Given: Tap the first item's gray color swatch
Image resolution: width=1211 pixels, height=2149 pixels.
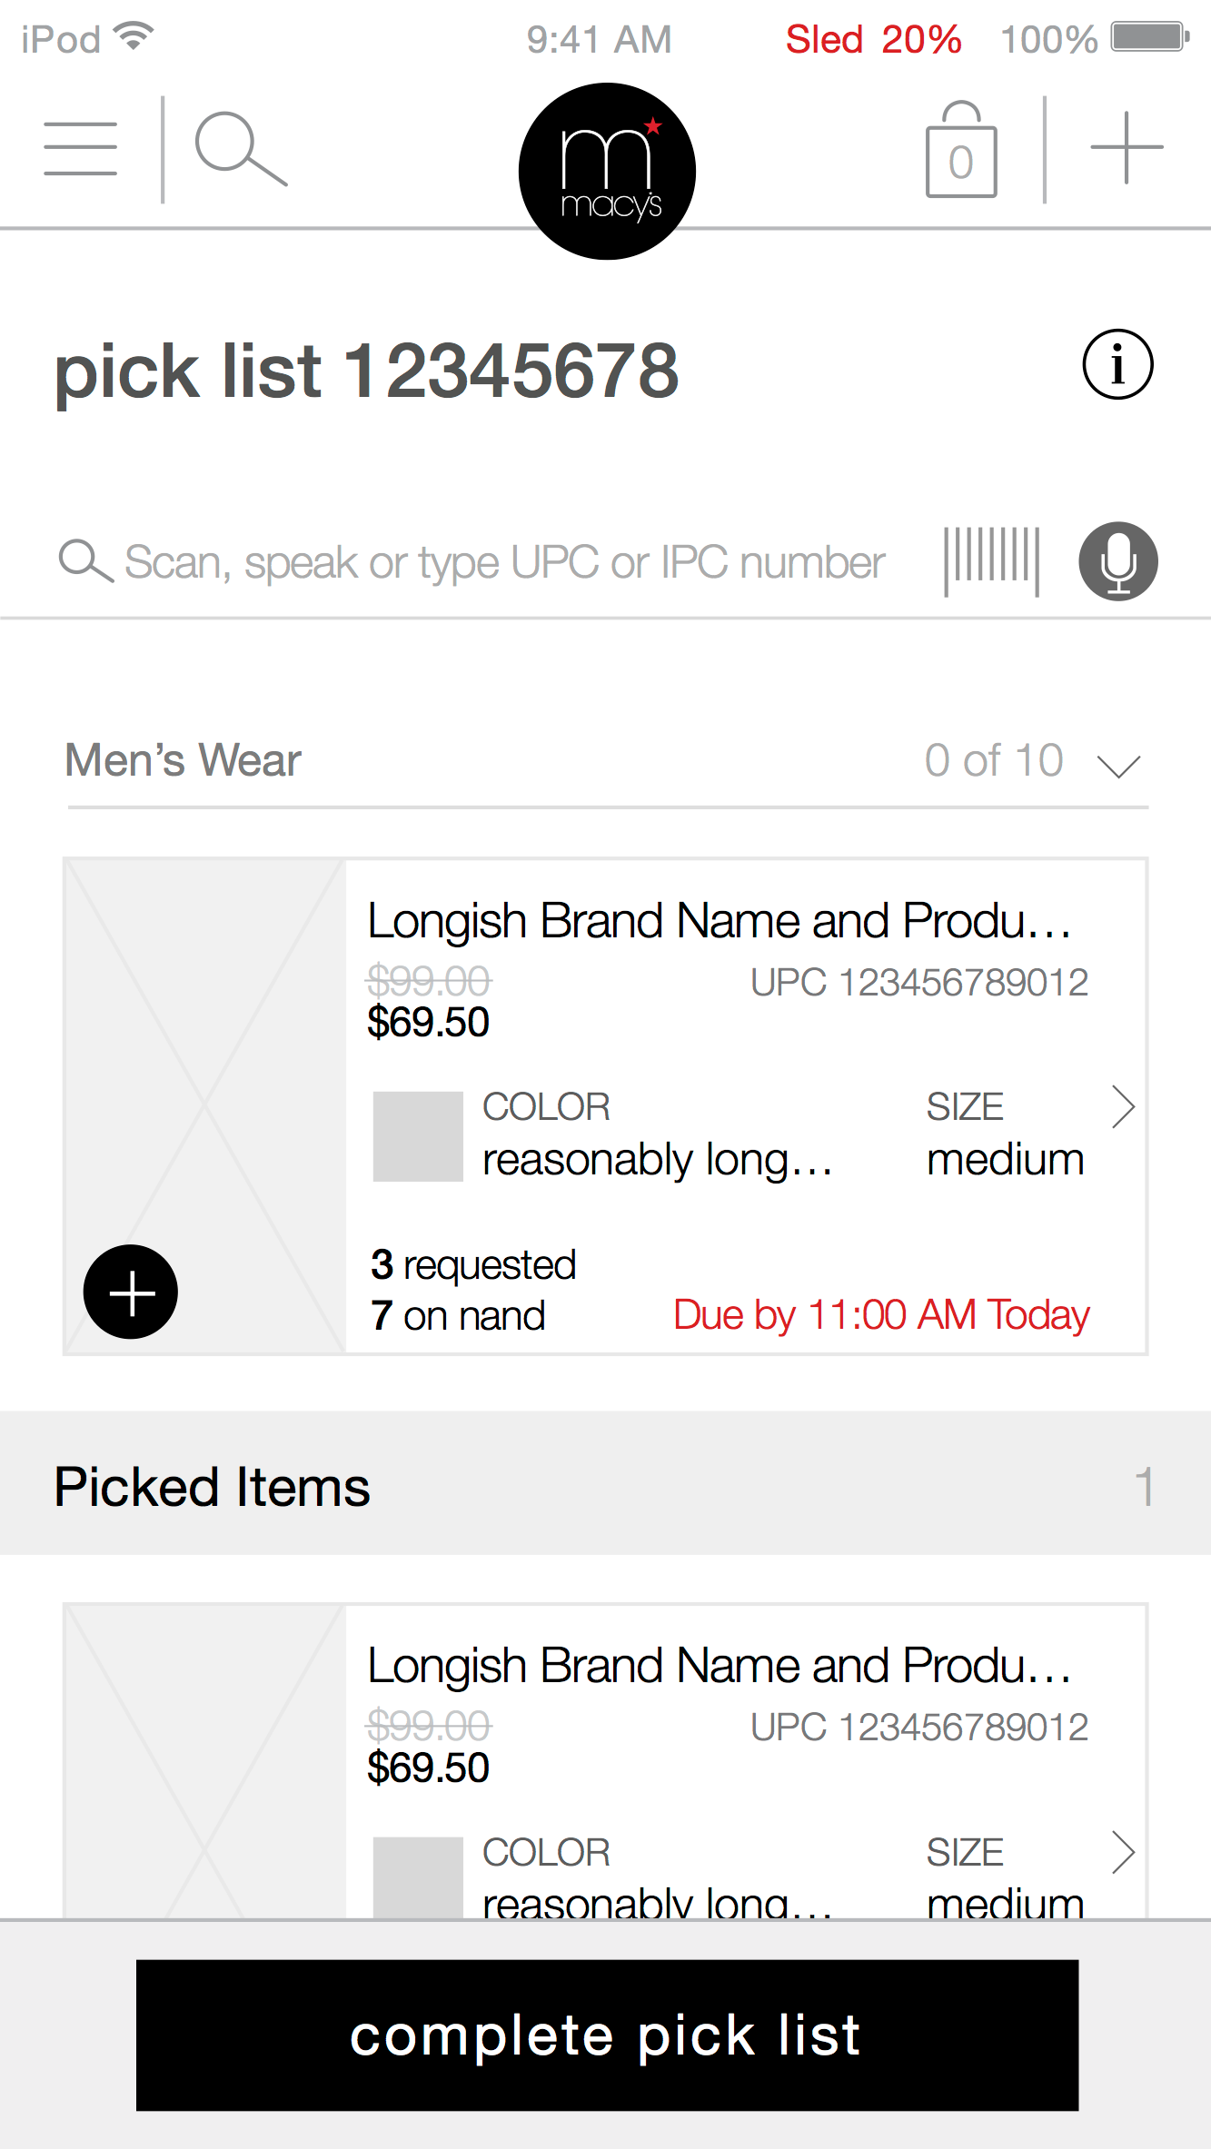Looking at the screenshot, I should (x=418, y=1136).
